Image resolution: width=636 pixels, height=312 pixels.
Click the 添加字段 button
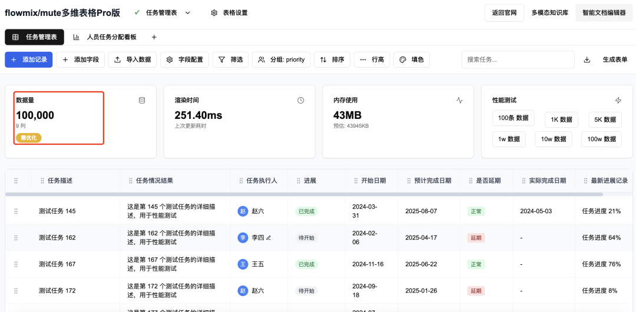tap(80, 59)
